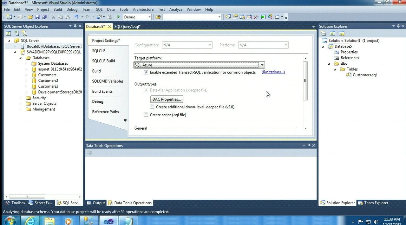
Task: Open Internet Explorer from the taskbar
Action: 30,221
